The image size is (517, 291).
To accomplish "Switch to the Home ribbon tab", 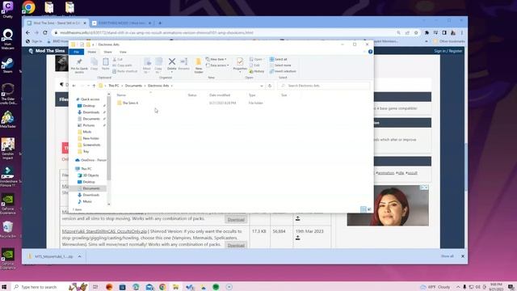I will 91,52.
